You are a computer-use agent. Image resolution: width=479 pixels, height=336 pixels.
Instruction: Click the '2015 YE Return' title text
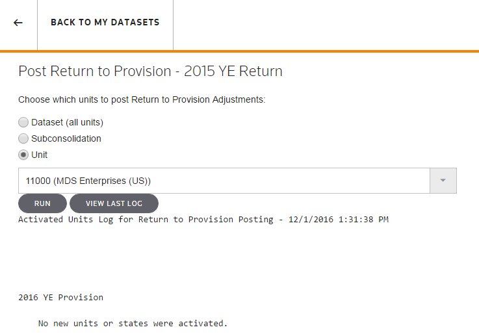[233, 71]
